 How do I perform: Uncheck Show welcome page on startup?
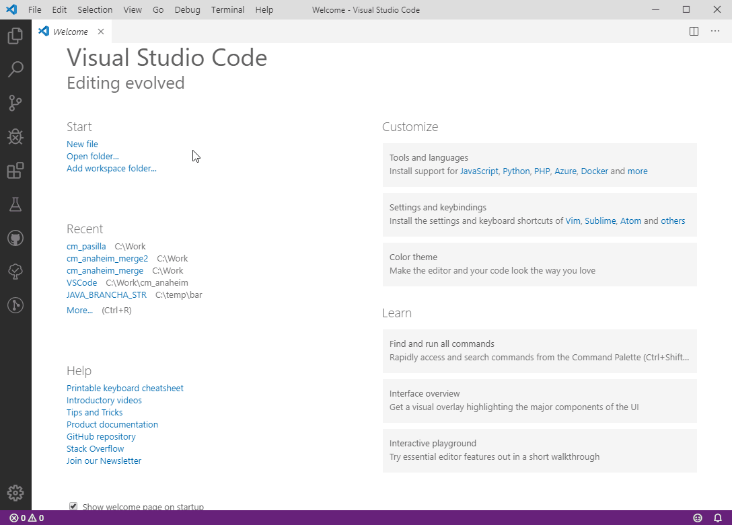point(73,507)
